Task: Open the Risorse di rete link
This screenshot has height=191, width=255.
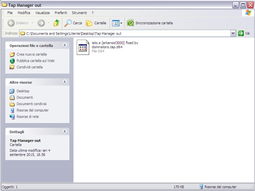Action: 27,117
